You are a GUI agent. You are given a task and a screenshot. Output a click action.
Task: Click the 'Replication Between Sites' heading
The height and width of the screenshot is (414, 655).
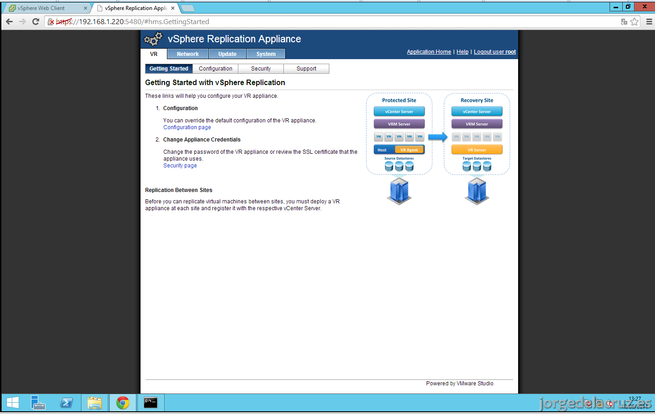click(x=179, y=190)
